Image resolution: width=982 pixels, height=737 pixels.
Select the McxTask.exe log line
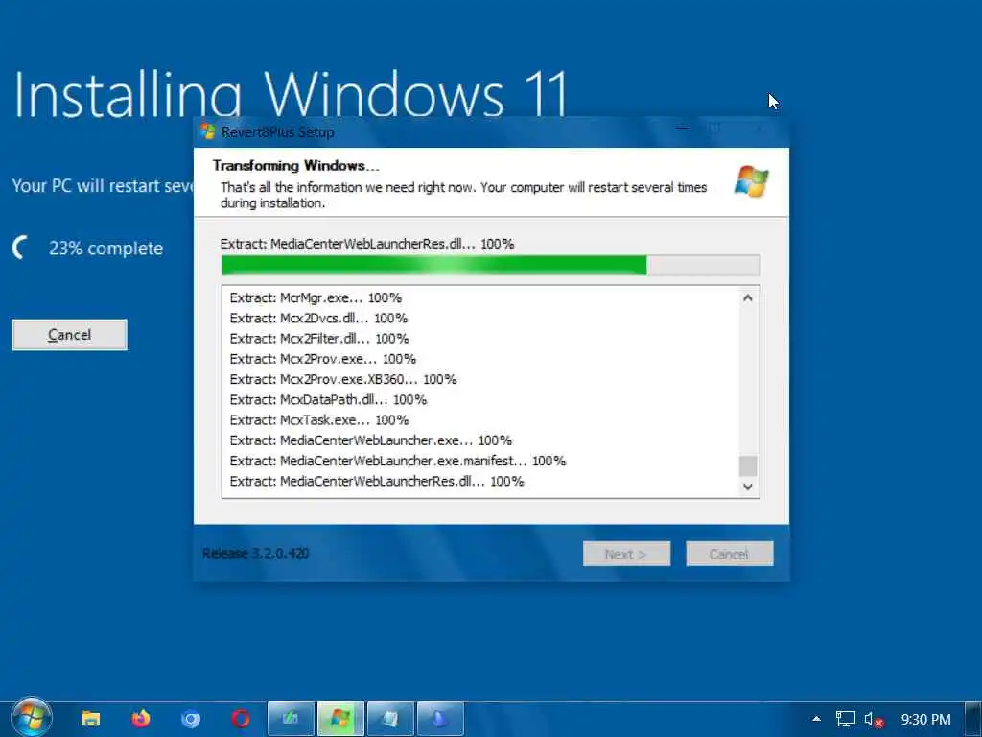click(318, 420)
